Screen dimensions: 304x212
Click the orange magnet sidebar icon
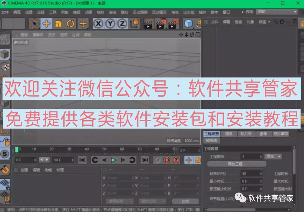5,170
